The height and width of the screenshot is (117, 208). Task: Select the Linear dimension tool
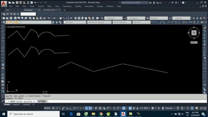tap(154, 22)
